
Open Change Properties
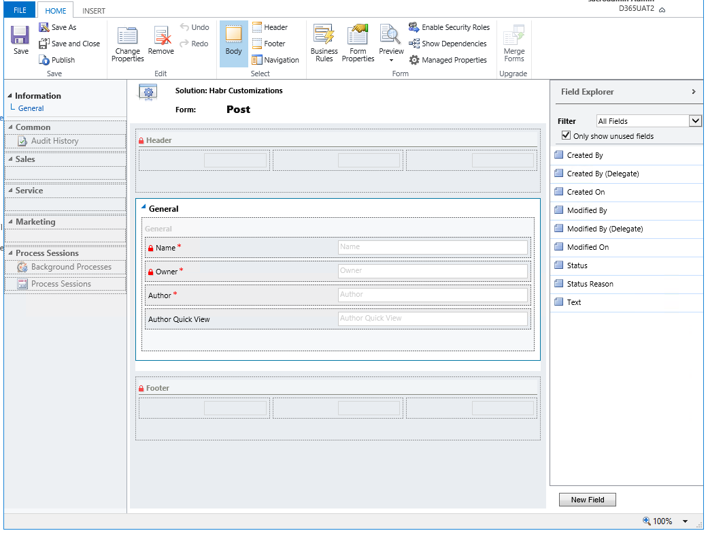coord(127,42)
